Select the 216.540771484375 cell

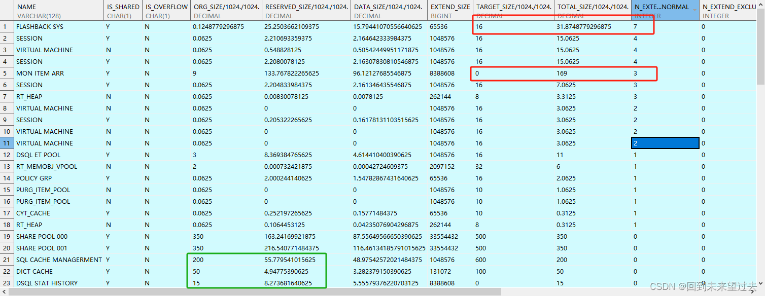coord(306,248)
